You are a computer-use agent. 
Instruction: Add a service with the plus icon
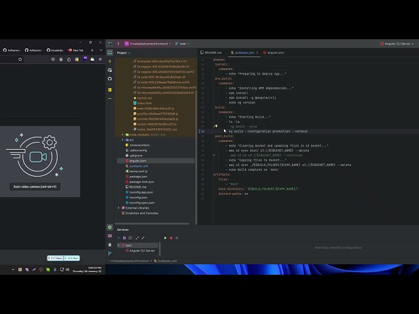coord(119,238)
